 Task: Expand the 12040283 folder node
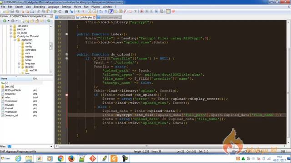pyautogui.click(x=11, y=26)
